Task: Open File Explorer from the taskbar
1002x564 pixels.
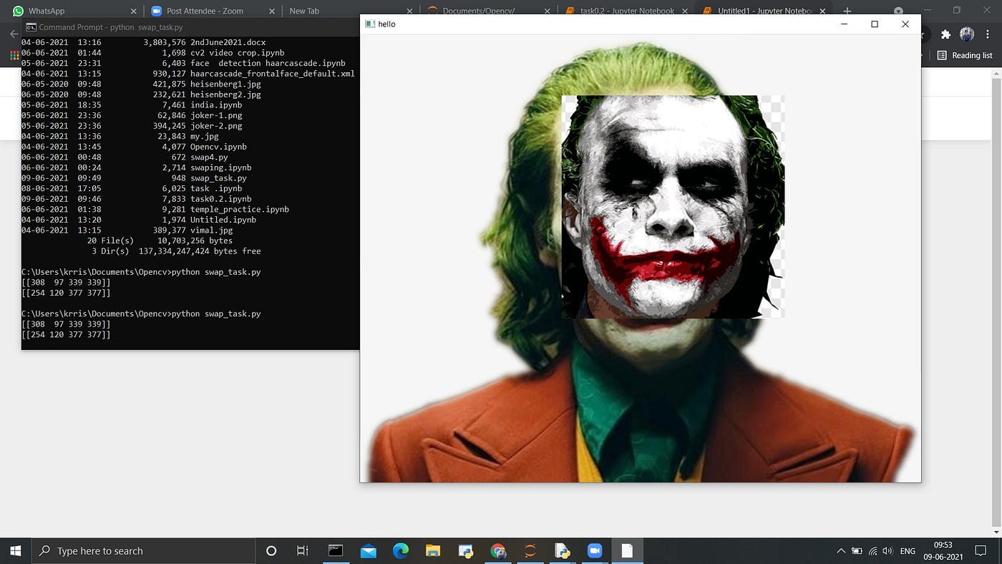Action: pyautogui.click(x=432, y=551)
